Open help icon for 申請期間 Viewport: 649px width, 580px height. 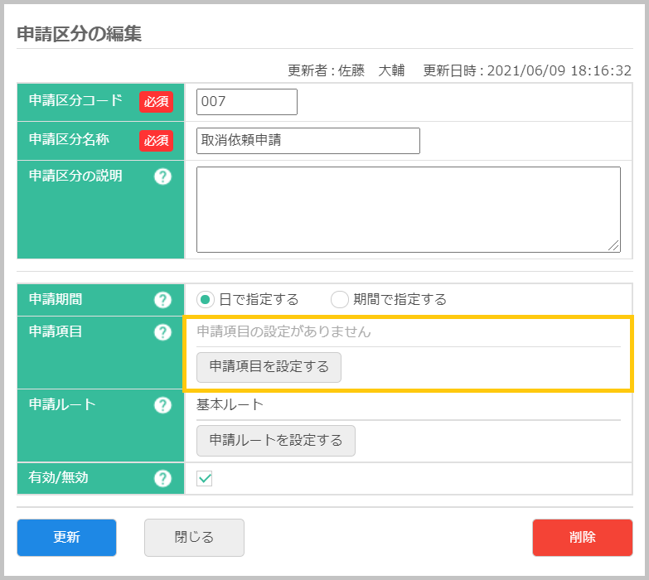[162, 300]
